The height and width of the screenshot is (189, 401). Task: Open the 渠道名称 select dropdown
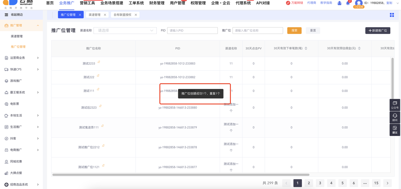tap(125, 31)
